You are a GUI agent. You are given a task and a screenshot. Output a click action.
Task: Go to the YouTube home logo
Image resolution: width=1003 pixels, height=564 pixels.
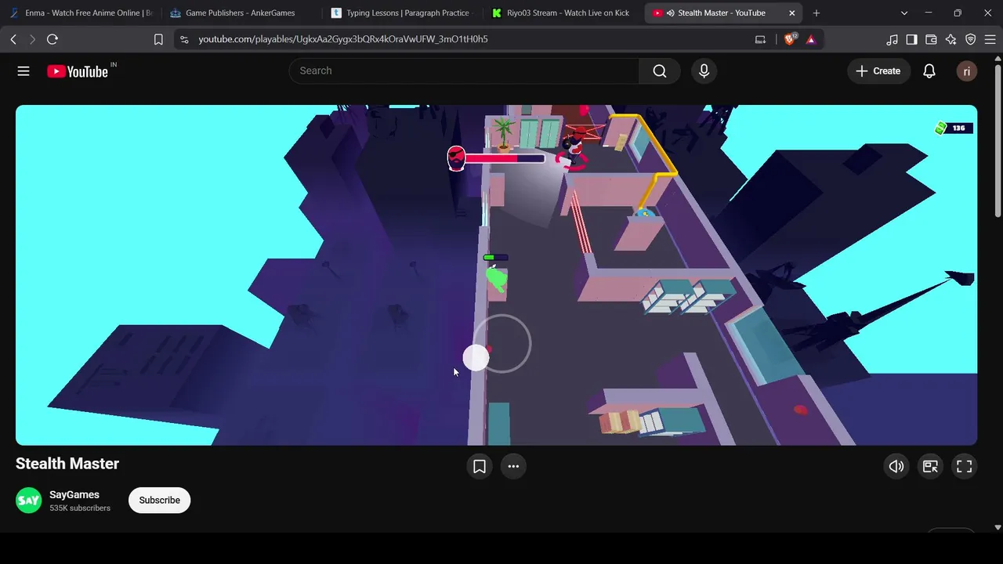click(x=77, y=71)
